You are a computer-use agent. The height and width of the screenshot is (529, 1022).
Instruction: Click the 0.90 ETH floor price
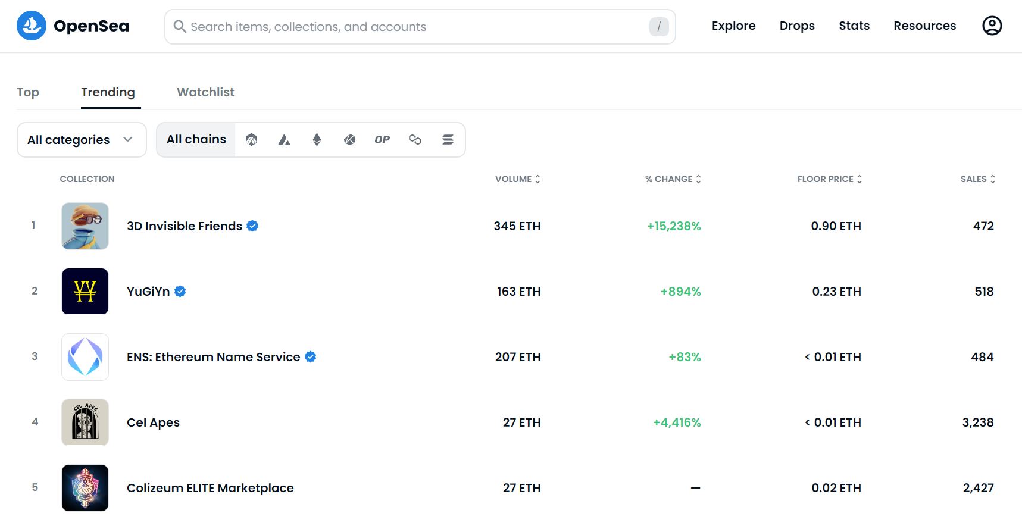click(836, 226)
